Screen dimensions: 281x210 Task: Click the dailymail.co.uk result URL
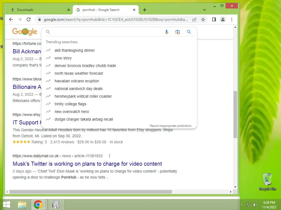point(58,156)
